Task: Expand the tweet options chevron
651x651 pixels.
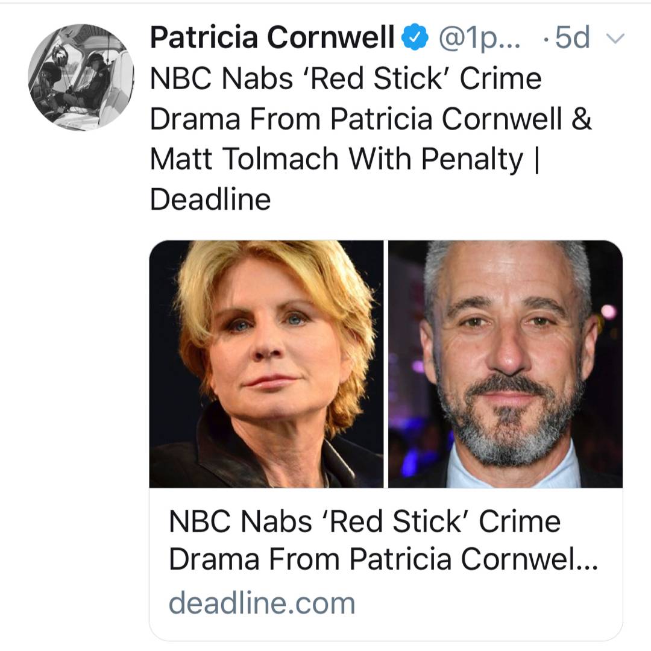Action: 615,39
